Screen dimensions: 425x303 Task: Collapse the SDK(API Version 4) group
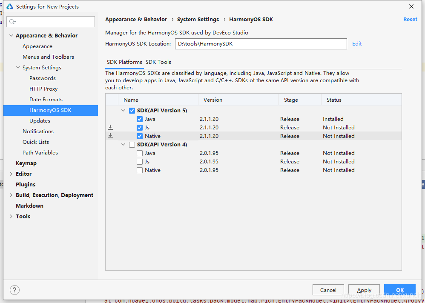(x=123, y=145)
